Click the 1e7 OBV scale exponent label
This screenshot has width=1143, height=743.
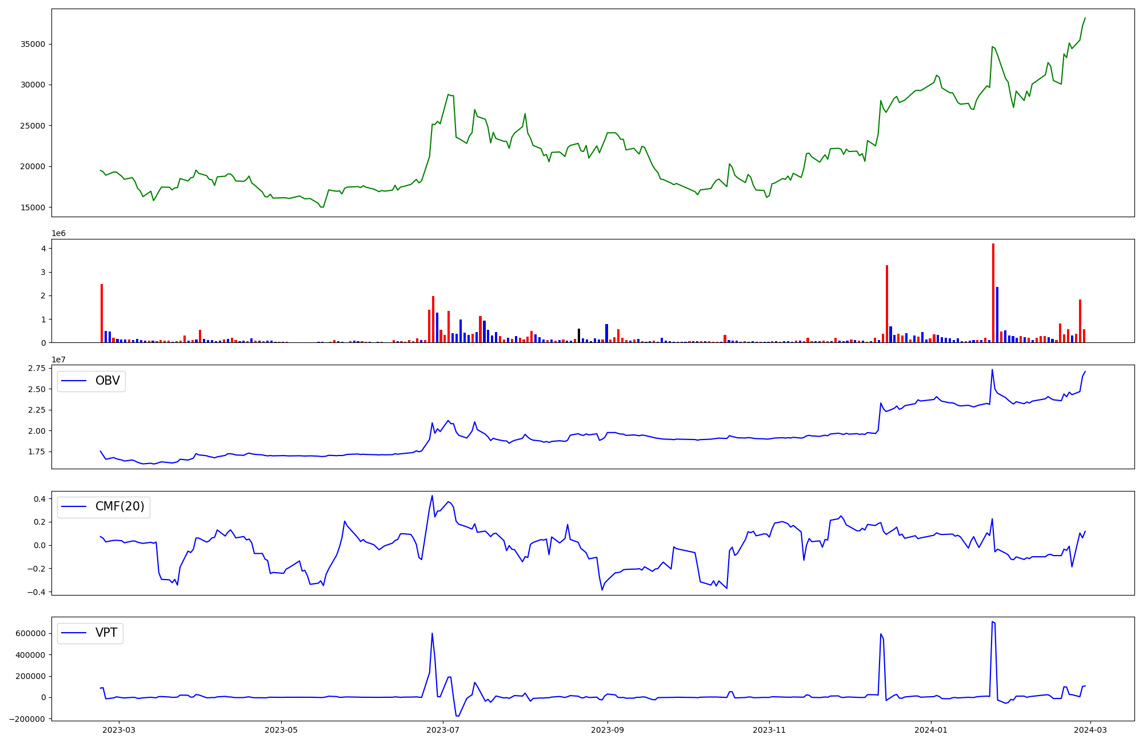pyautogui.click(x=58, y=359)
